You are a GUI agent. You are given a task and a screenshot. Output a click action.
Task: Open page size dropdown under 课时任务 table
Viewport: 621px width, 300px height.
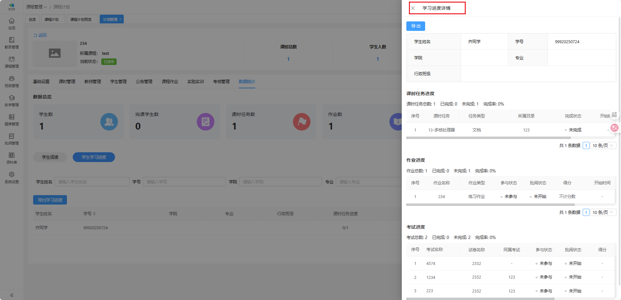point(603,145)
